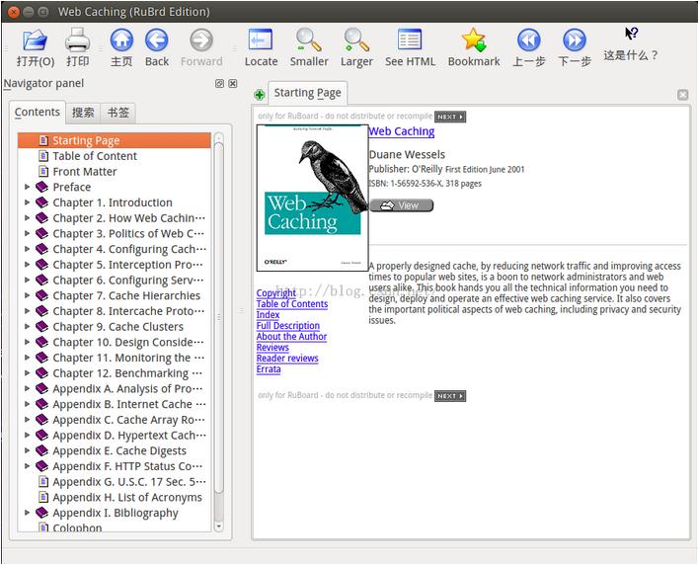Expand Appendix I. Bibliography node
This screenshot has height=565, width=698.
(x=28, y=513)
